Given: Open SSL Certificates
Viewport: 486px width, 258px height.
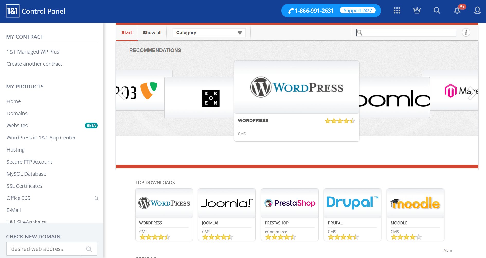Looking at the screenshot, I should pyautogui.click(x=24, y=186).
